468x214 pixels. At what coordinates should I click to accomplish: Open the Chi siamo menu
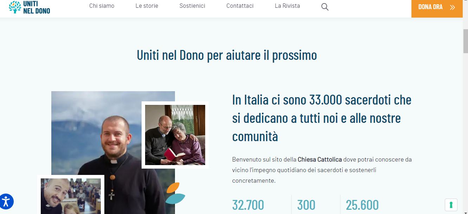coord(102,6)
